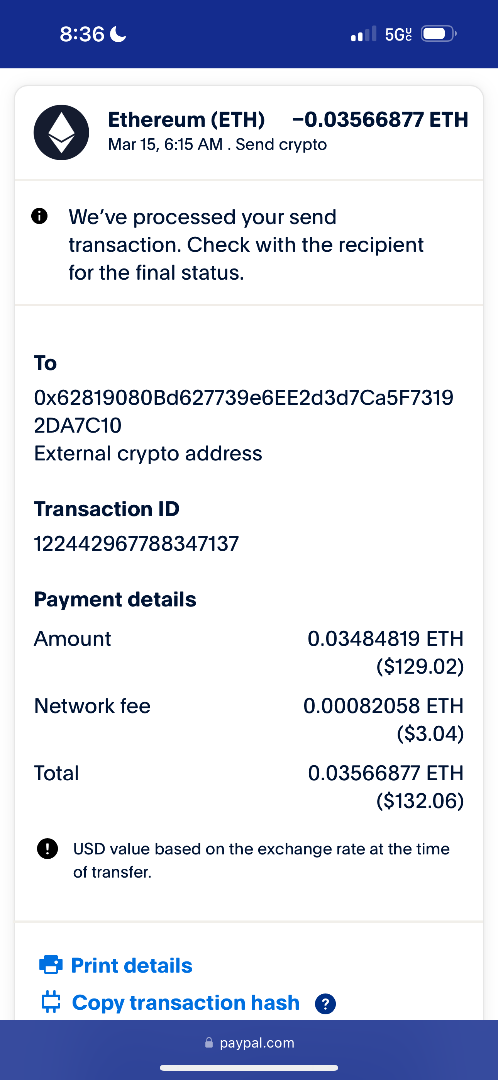Tap the −0.03566877 ETH header amount
Viewport: 498px width, 1080px height.
[380, 119]
